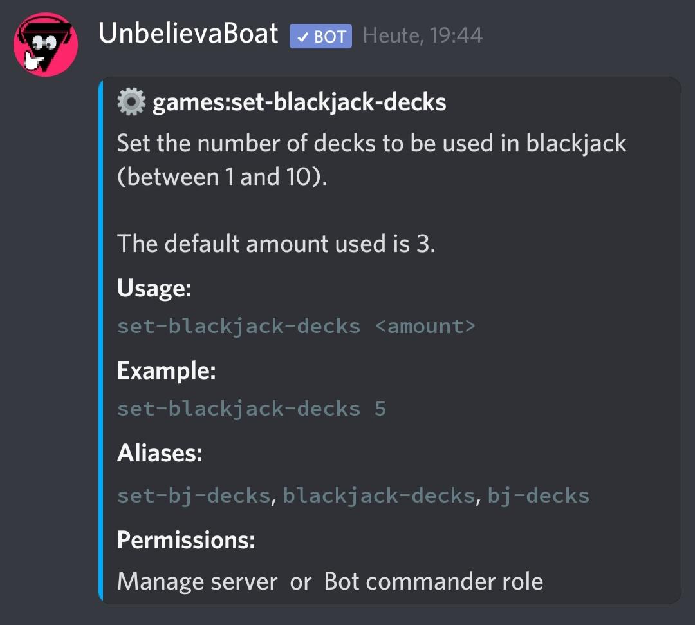
Task: Click the set-blackjack-decks 5 example code
Action: (x=252, y=409)
